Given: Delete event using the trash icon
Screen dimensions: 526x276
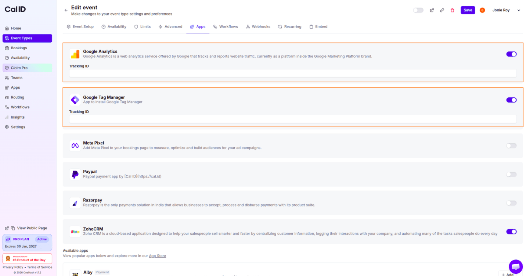Looking at the screenshot, I should tap(453, 10).
